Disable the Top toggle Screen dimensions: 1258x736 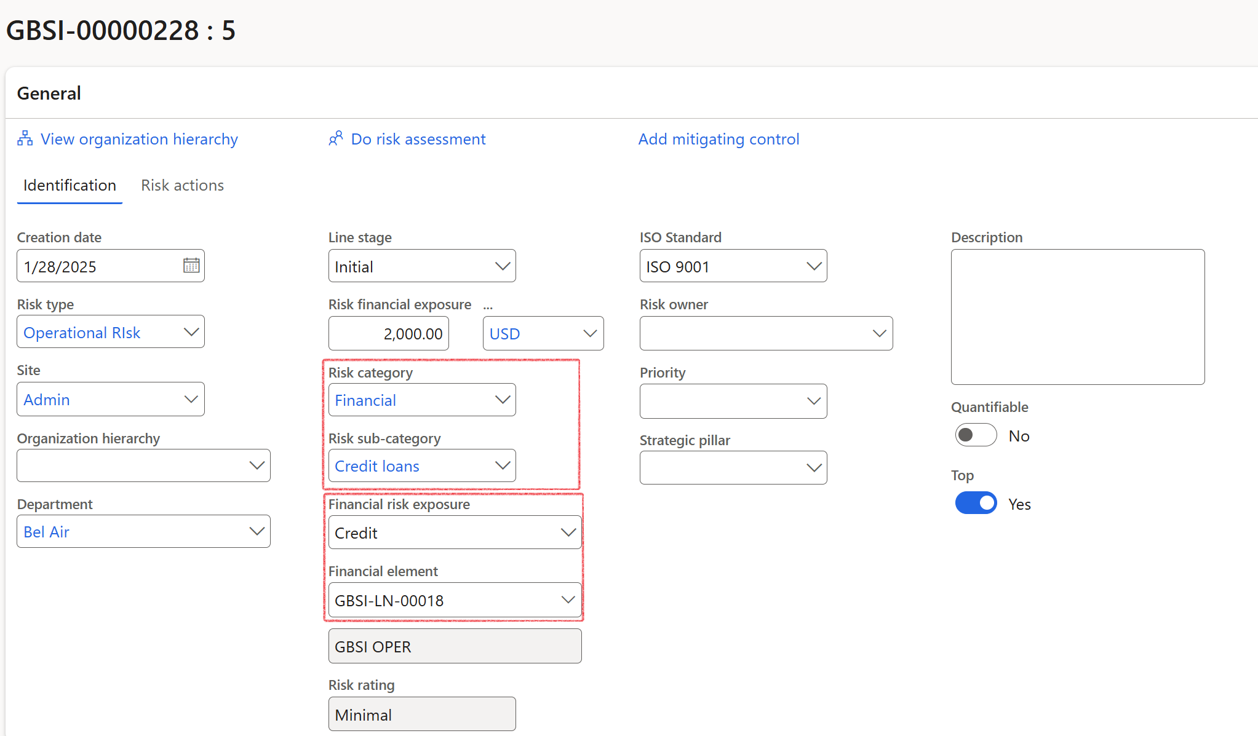(x=976, y=502)
